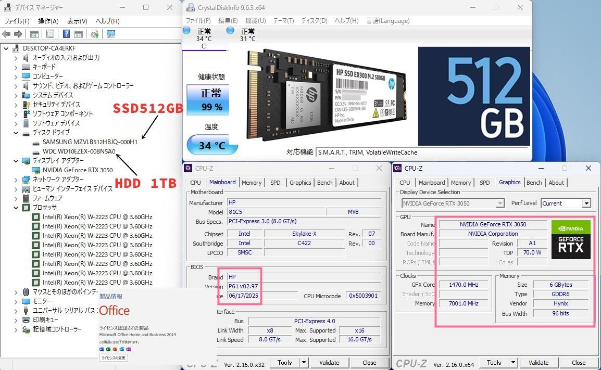This screenshot has width=601, height=370.
Task: Click the Properties icon in Device Manager toolbar
Action: point(50,34)
